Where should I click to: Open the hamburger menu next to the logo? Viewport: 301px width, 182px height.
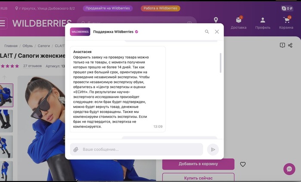(x=3, y=23)
